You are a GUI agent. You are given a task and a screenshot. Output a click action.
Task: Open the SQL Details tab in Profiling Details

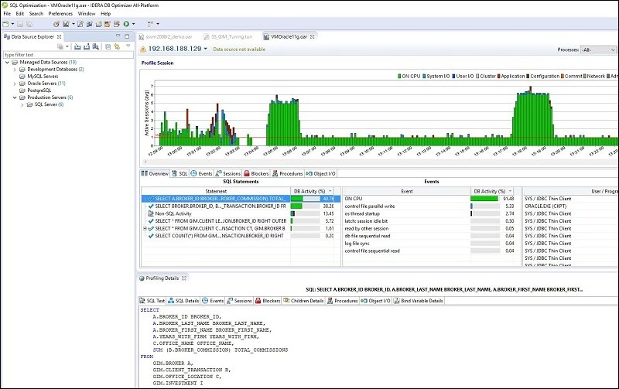click(183, 301)
